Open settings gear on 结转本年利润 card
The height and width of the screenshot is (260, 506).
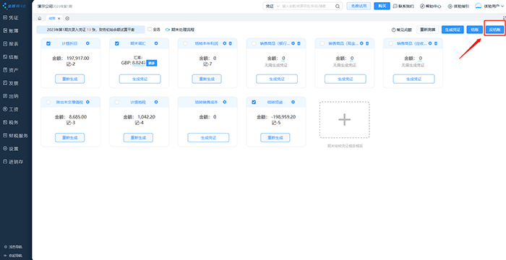pos(225,43)
